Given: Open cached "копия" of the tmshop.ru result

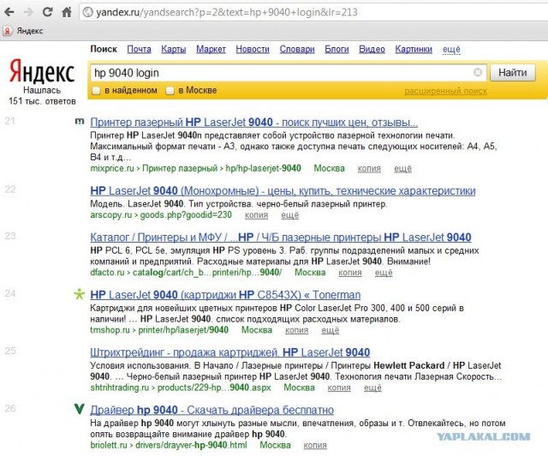Looking at the screenshot, I should (297, 330).
